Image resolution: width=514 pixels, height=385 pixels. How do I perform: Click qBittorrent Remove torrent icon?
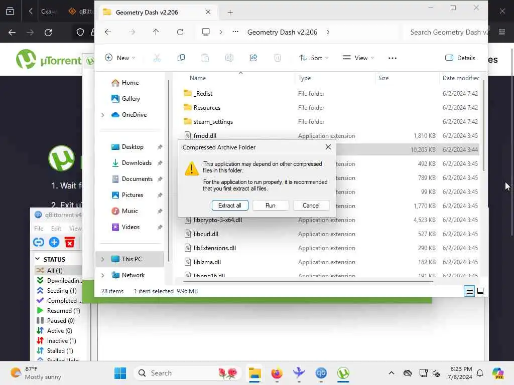click(x=69, y=242)
